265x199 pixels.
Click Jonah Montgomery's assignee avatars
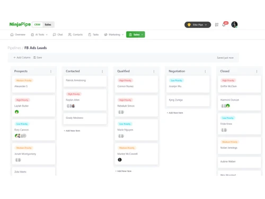[x=18, y=160]
